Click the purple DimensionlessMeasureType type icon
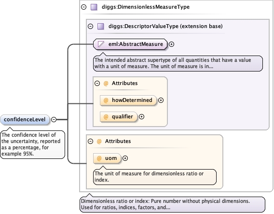The image size is (274, 214). coord(94,7)
